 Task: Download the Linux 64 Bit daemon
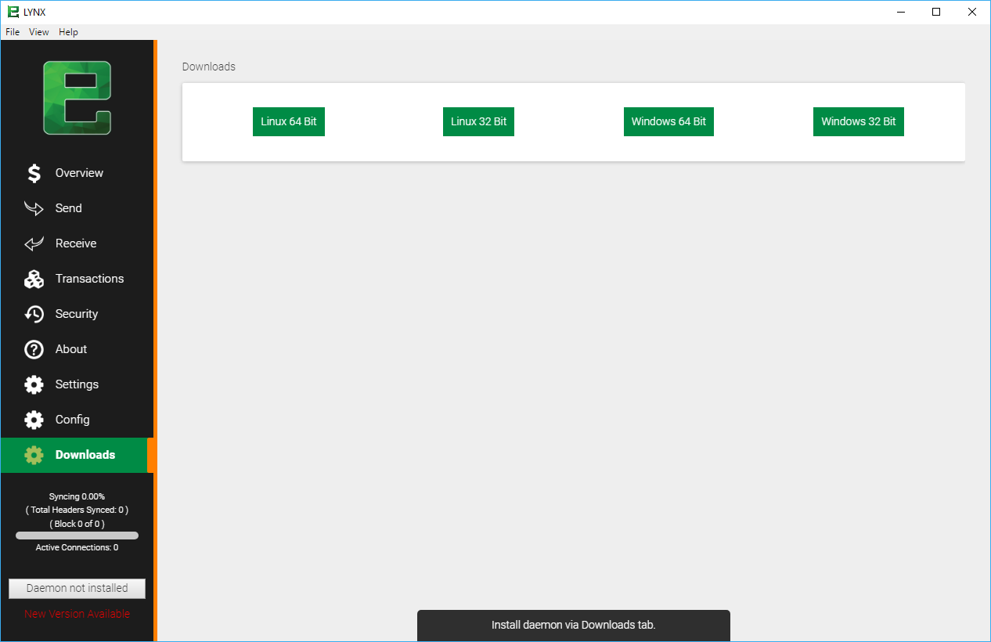[289, 121]
